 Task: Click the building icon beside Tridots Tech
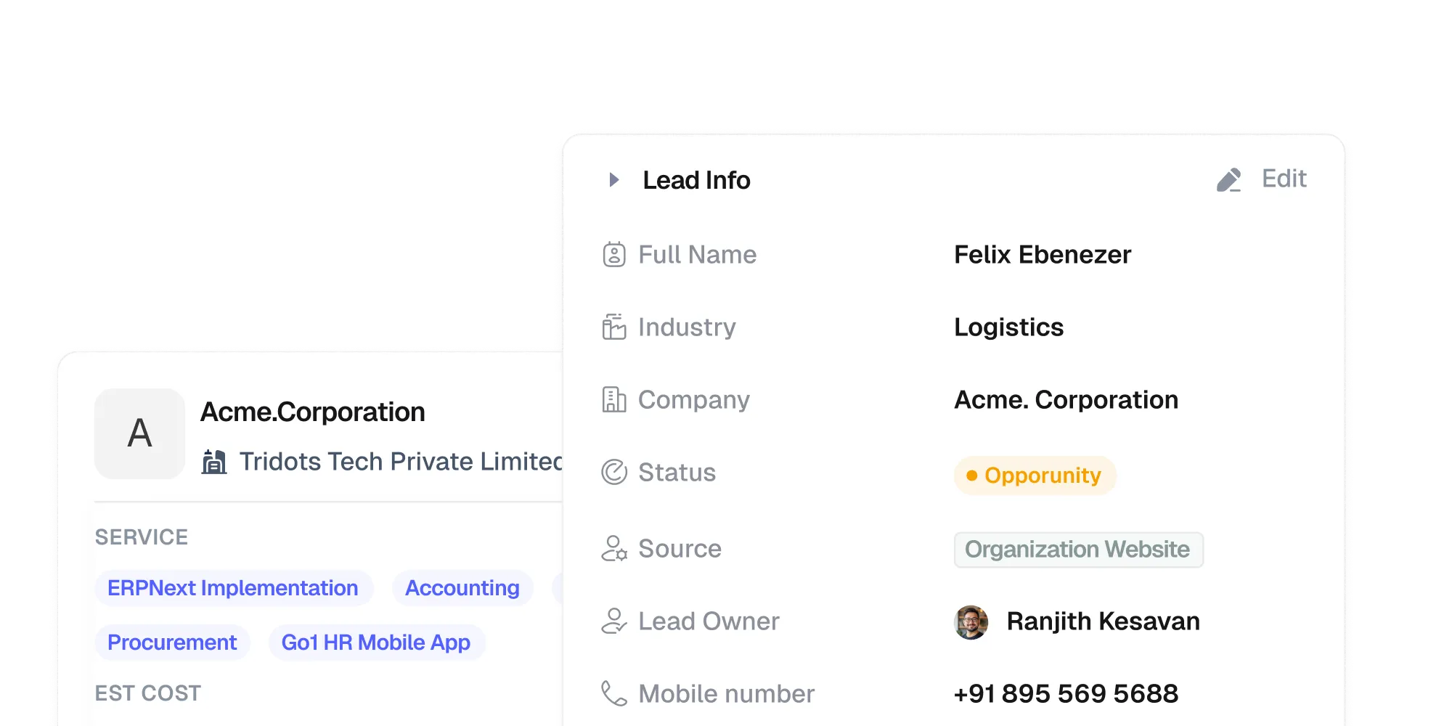[x=214, y=460]
